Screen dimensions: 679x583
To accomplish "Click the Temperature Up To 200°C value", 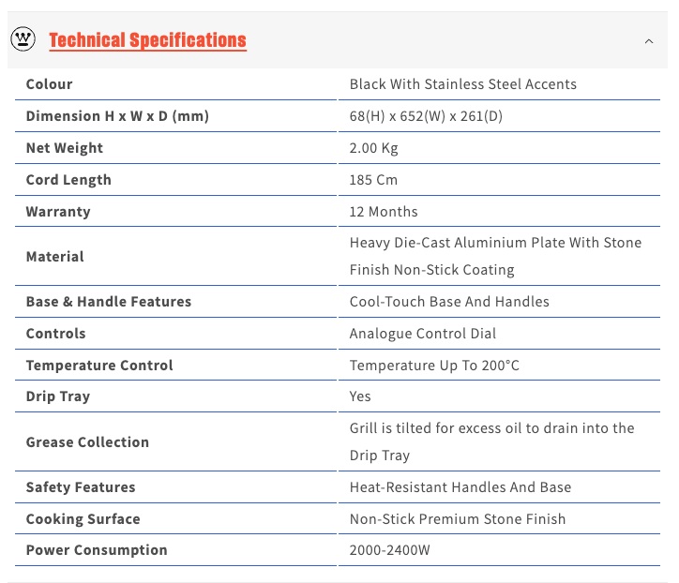I will 434,366.
